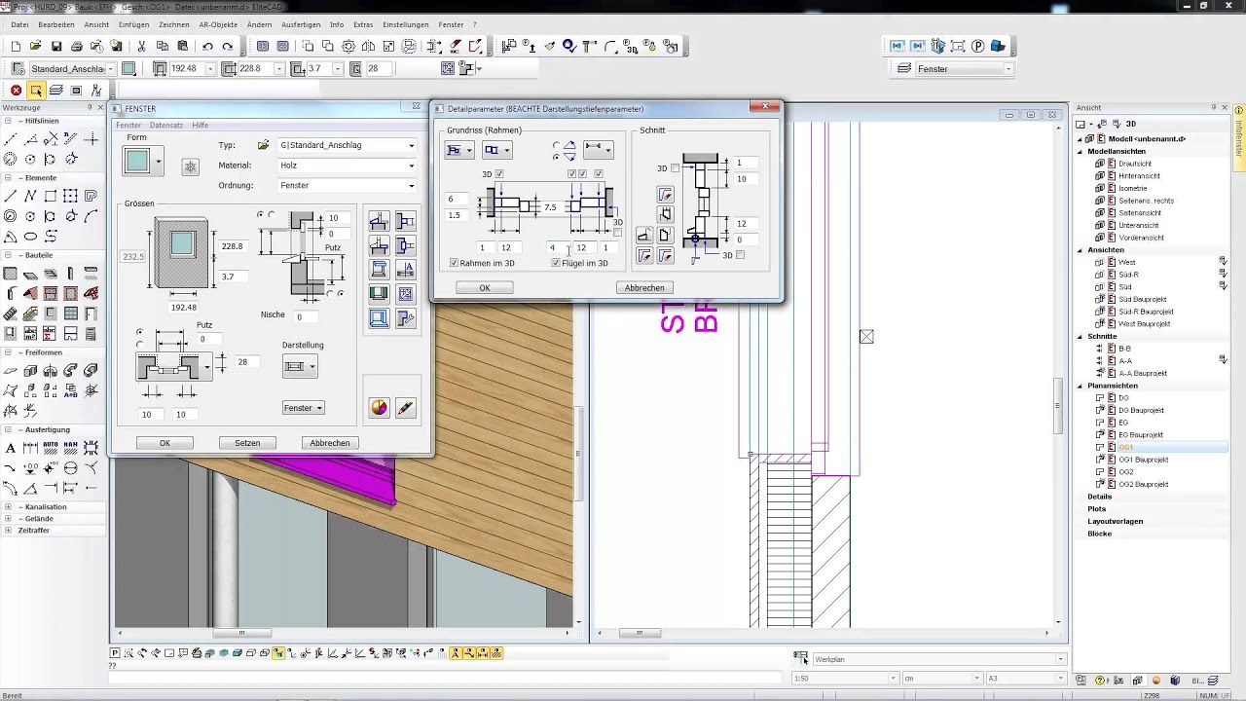1246x701 pixels.
Task: Open the Werkplan dropdown in the status bar
Action: click(938, 659)
